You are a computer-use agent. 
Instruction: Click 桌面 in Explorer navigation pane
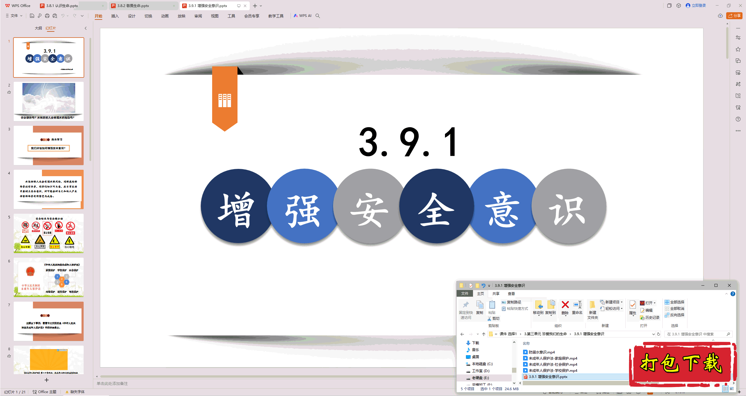tap(472, 357)
